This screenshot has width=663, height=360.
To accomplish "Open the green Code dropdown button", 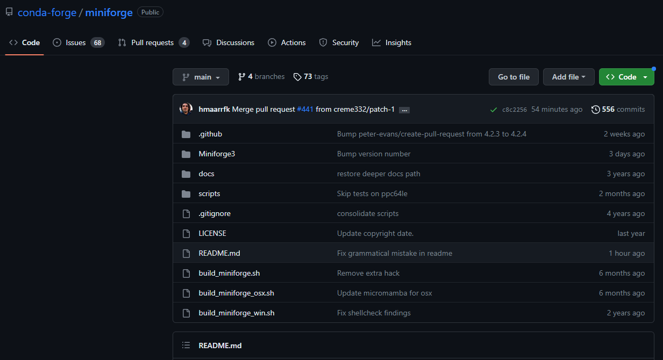I will [626, 77].
